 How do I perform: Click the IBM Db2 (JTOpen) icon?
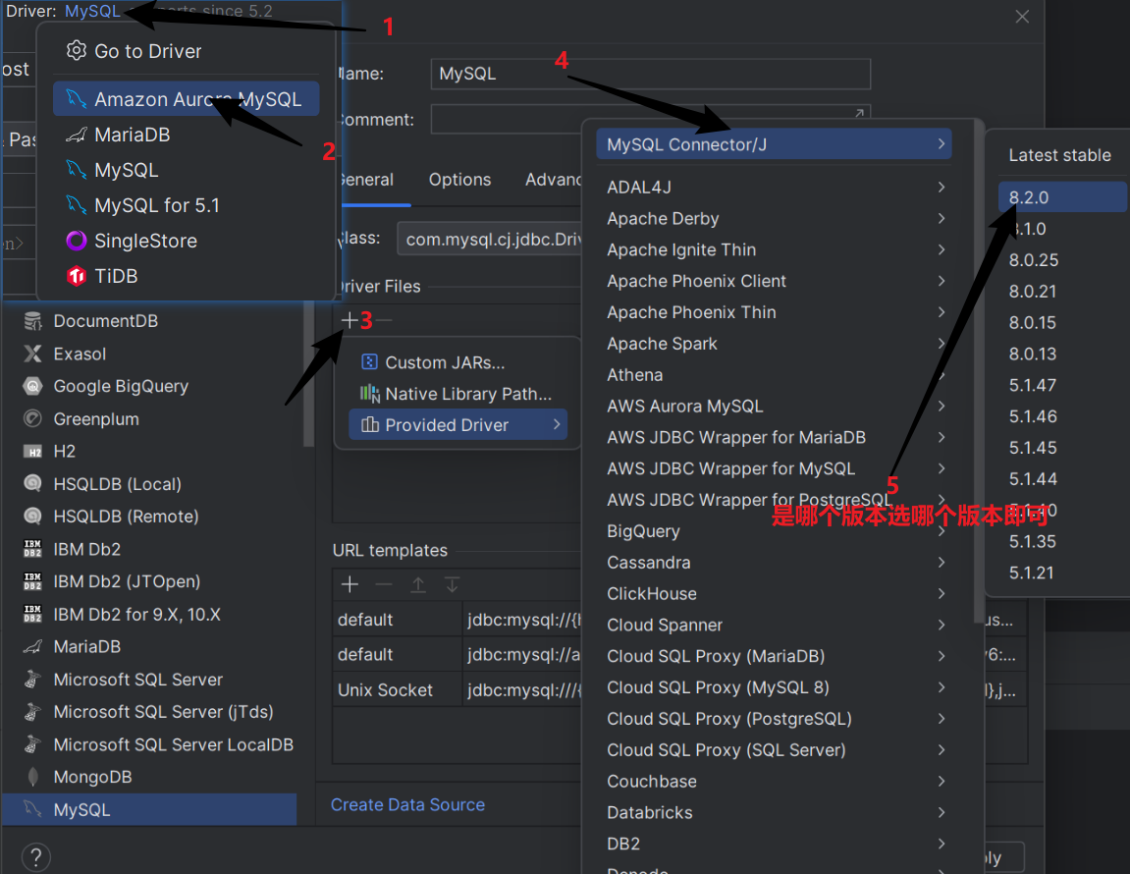32,581
